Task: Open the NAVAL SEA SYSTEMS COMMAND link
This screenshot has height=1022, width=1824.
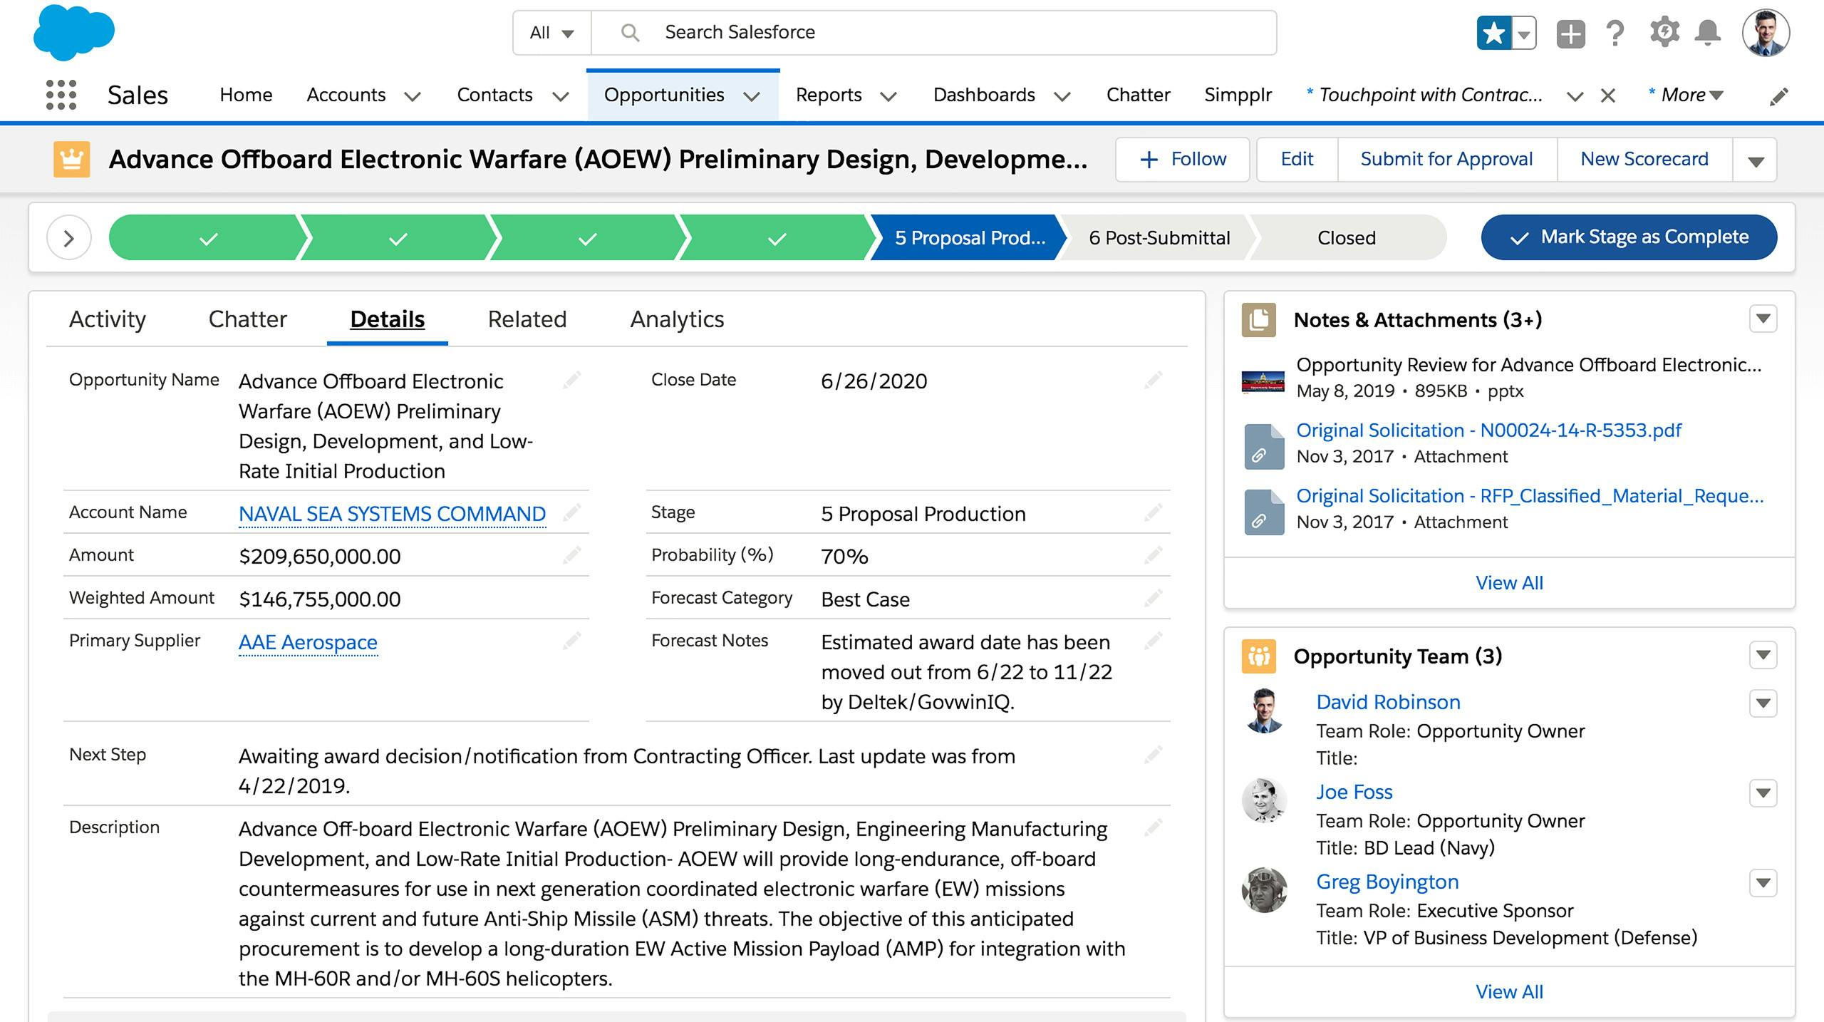Action: pyautogui.click(x=392, y=514)
